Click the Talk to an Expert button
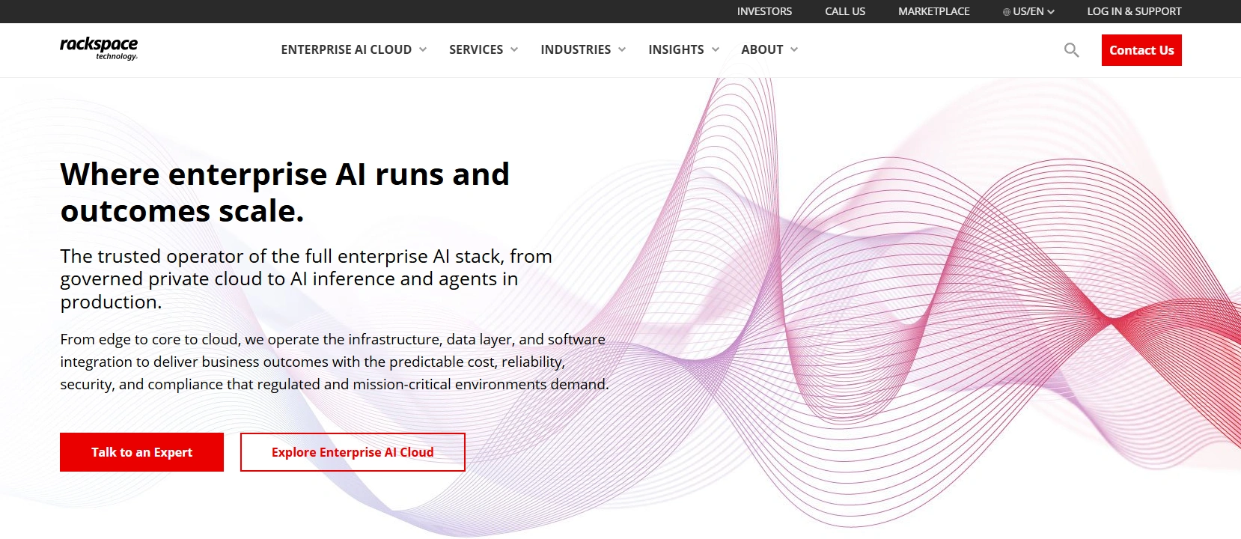Viewport: 1241px width, 539px height. [141, 452]
